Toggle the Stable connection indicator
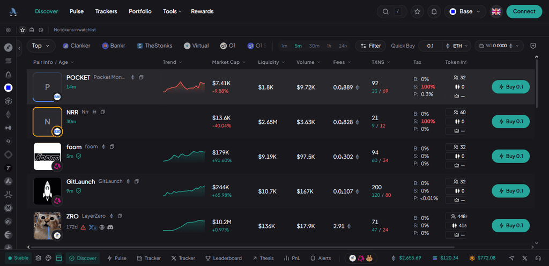549x266 pixels. click(18, 258)
